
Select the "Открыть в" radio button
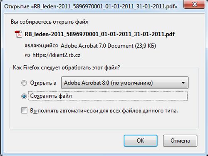coord(24,83)
